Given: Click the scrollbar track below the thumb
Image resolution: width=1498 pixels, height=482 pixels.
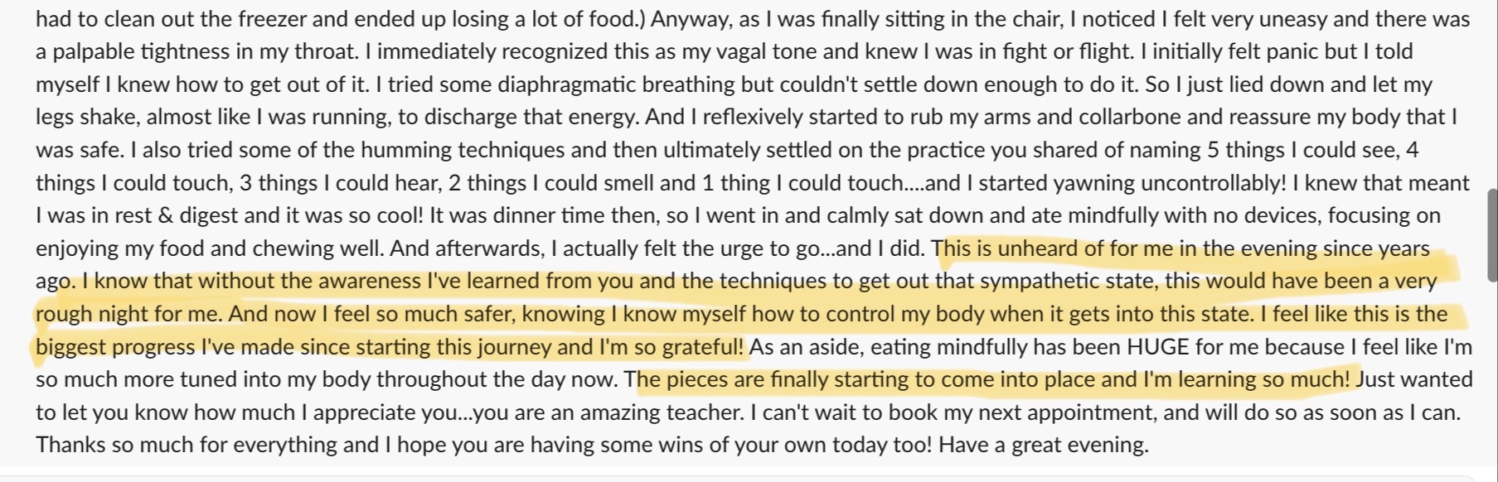Looking at the screenshot, I should coord(1493,377).
